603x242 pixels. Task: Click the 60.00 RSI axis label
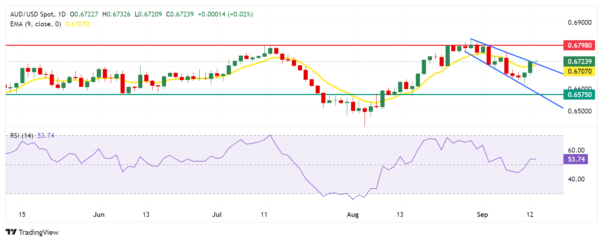(x=576, y=150)
